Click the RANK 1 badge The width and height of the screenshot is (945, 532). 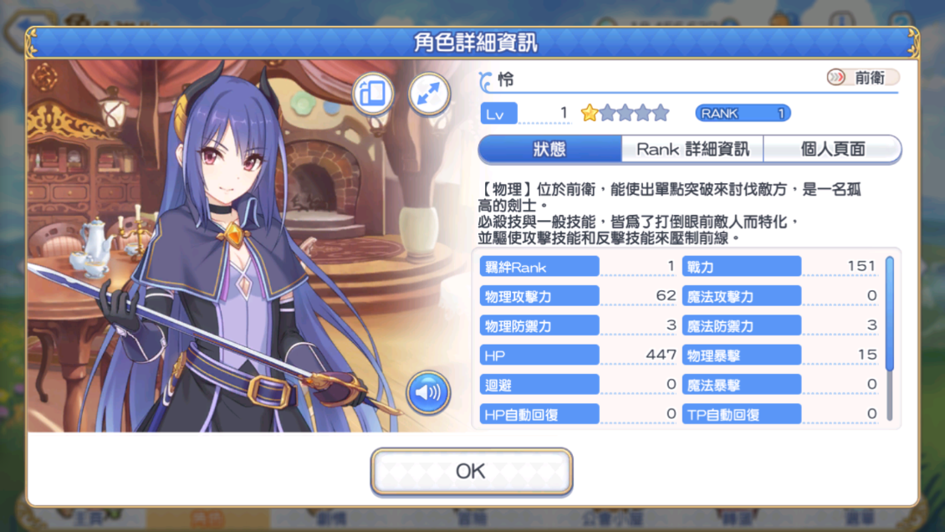click(743, 113)
